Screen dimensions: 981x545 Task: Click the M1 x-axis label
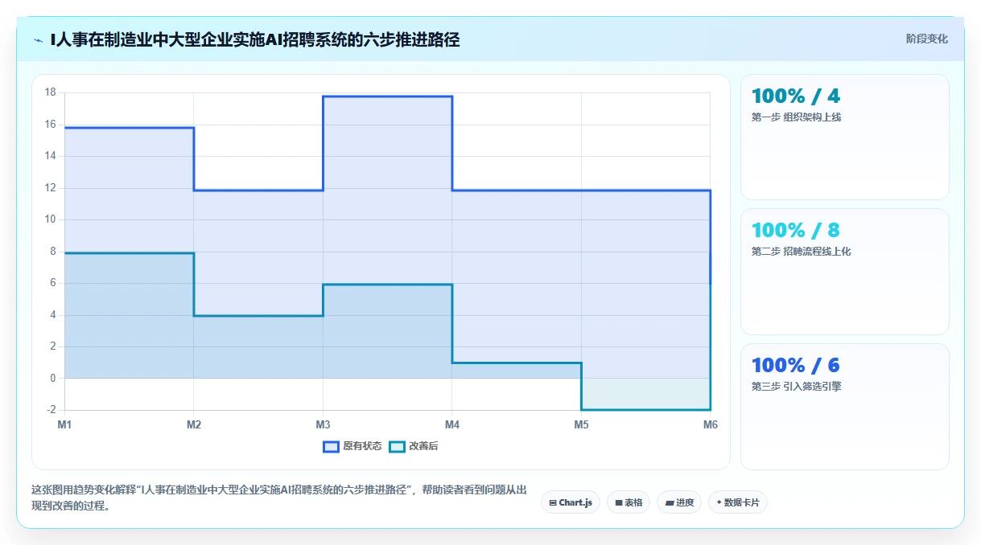coord(64,424)
